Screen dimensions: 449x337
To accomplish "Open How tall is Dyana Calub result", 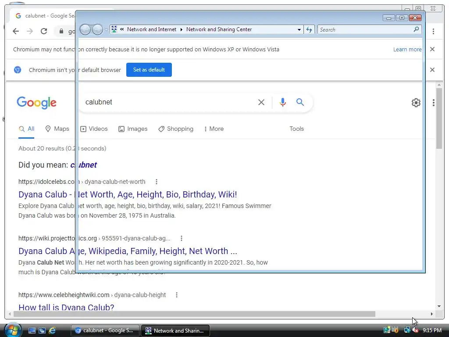I will (66, 308).
